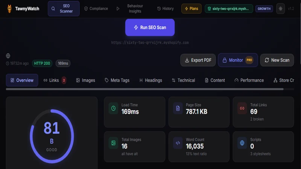Image resolution: width=301 pixels, height=169 pixels.
Task: Switch to the Images tab
Action: click(85, 80)
